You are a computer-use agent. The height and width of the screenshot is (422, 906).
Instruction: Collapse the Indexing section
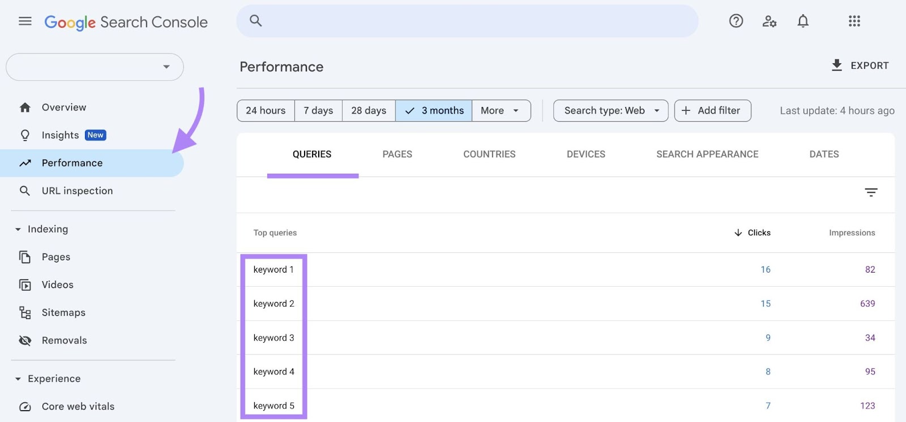(18, 229)
